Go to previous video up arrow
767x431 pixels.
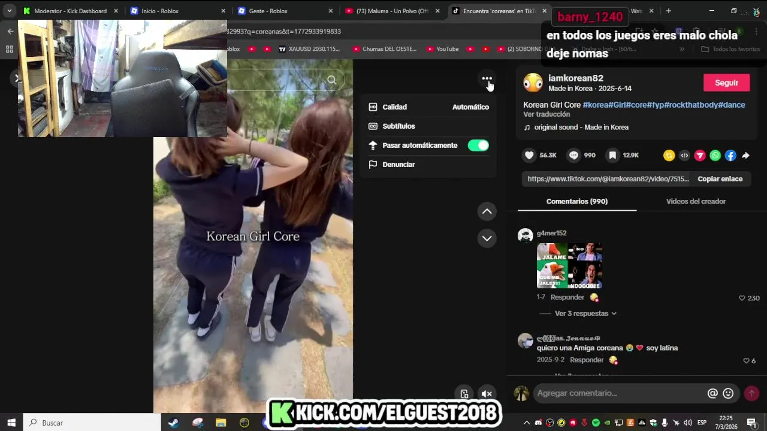(487, 211)
